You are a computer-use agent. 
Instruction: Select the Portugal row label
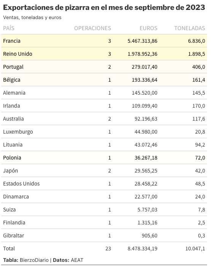pyautogui.click(x=13, y=67)
